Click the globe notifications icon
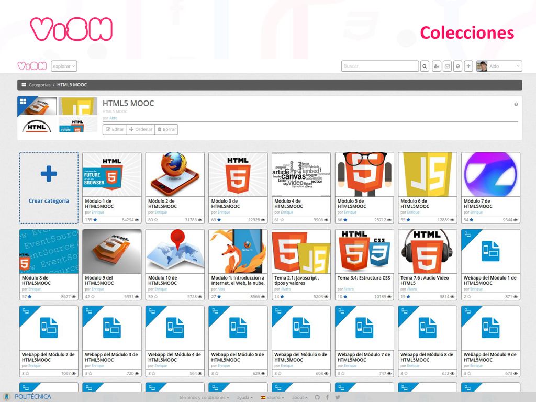 457,66
